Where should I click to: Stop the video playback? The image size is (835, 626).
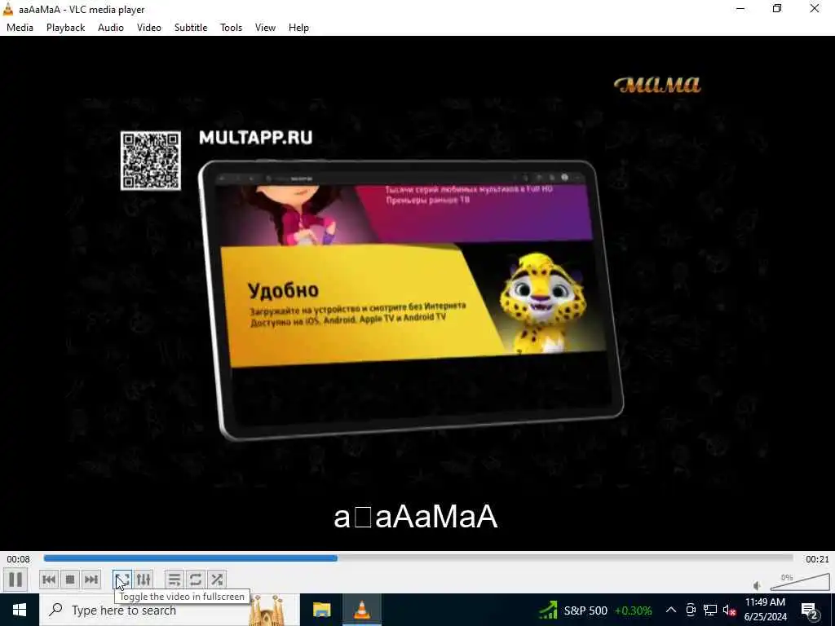(70, 580)
